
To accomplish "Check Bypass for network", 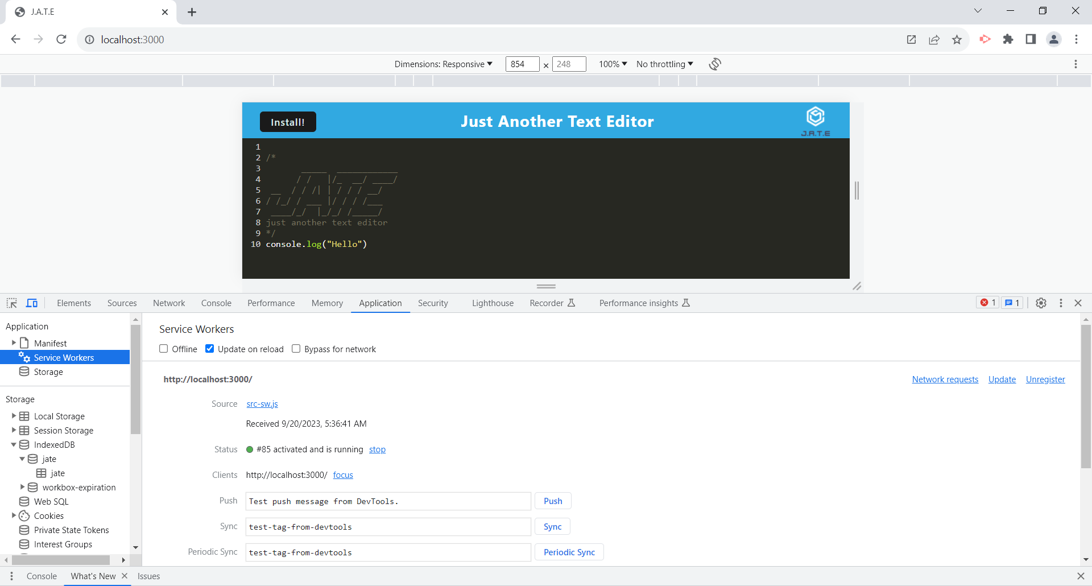I will (x=296, y=349).
